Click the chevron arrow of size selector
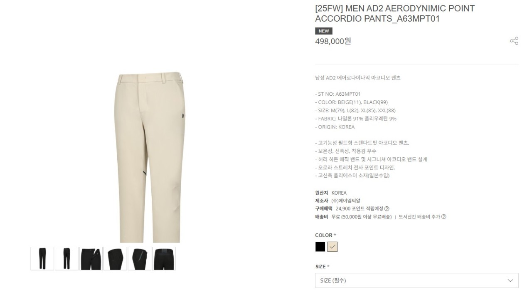Viewport: 532px width, 295px height. [510, 281]
